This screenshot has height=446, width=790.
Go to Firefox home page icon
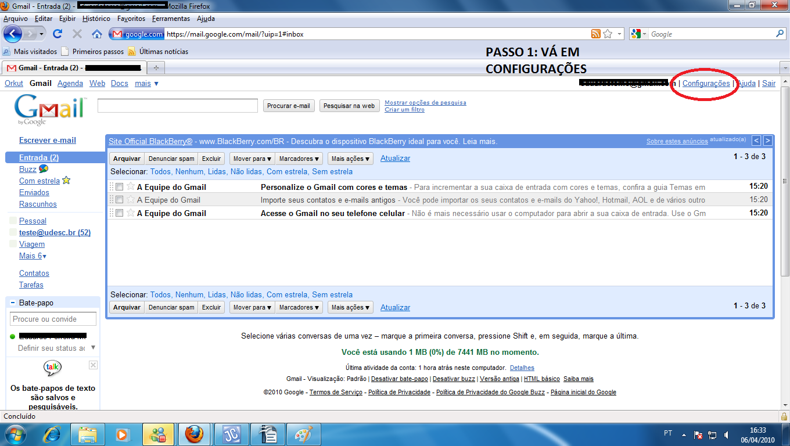97,34
